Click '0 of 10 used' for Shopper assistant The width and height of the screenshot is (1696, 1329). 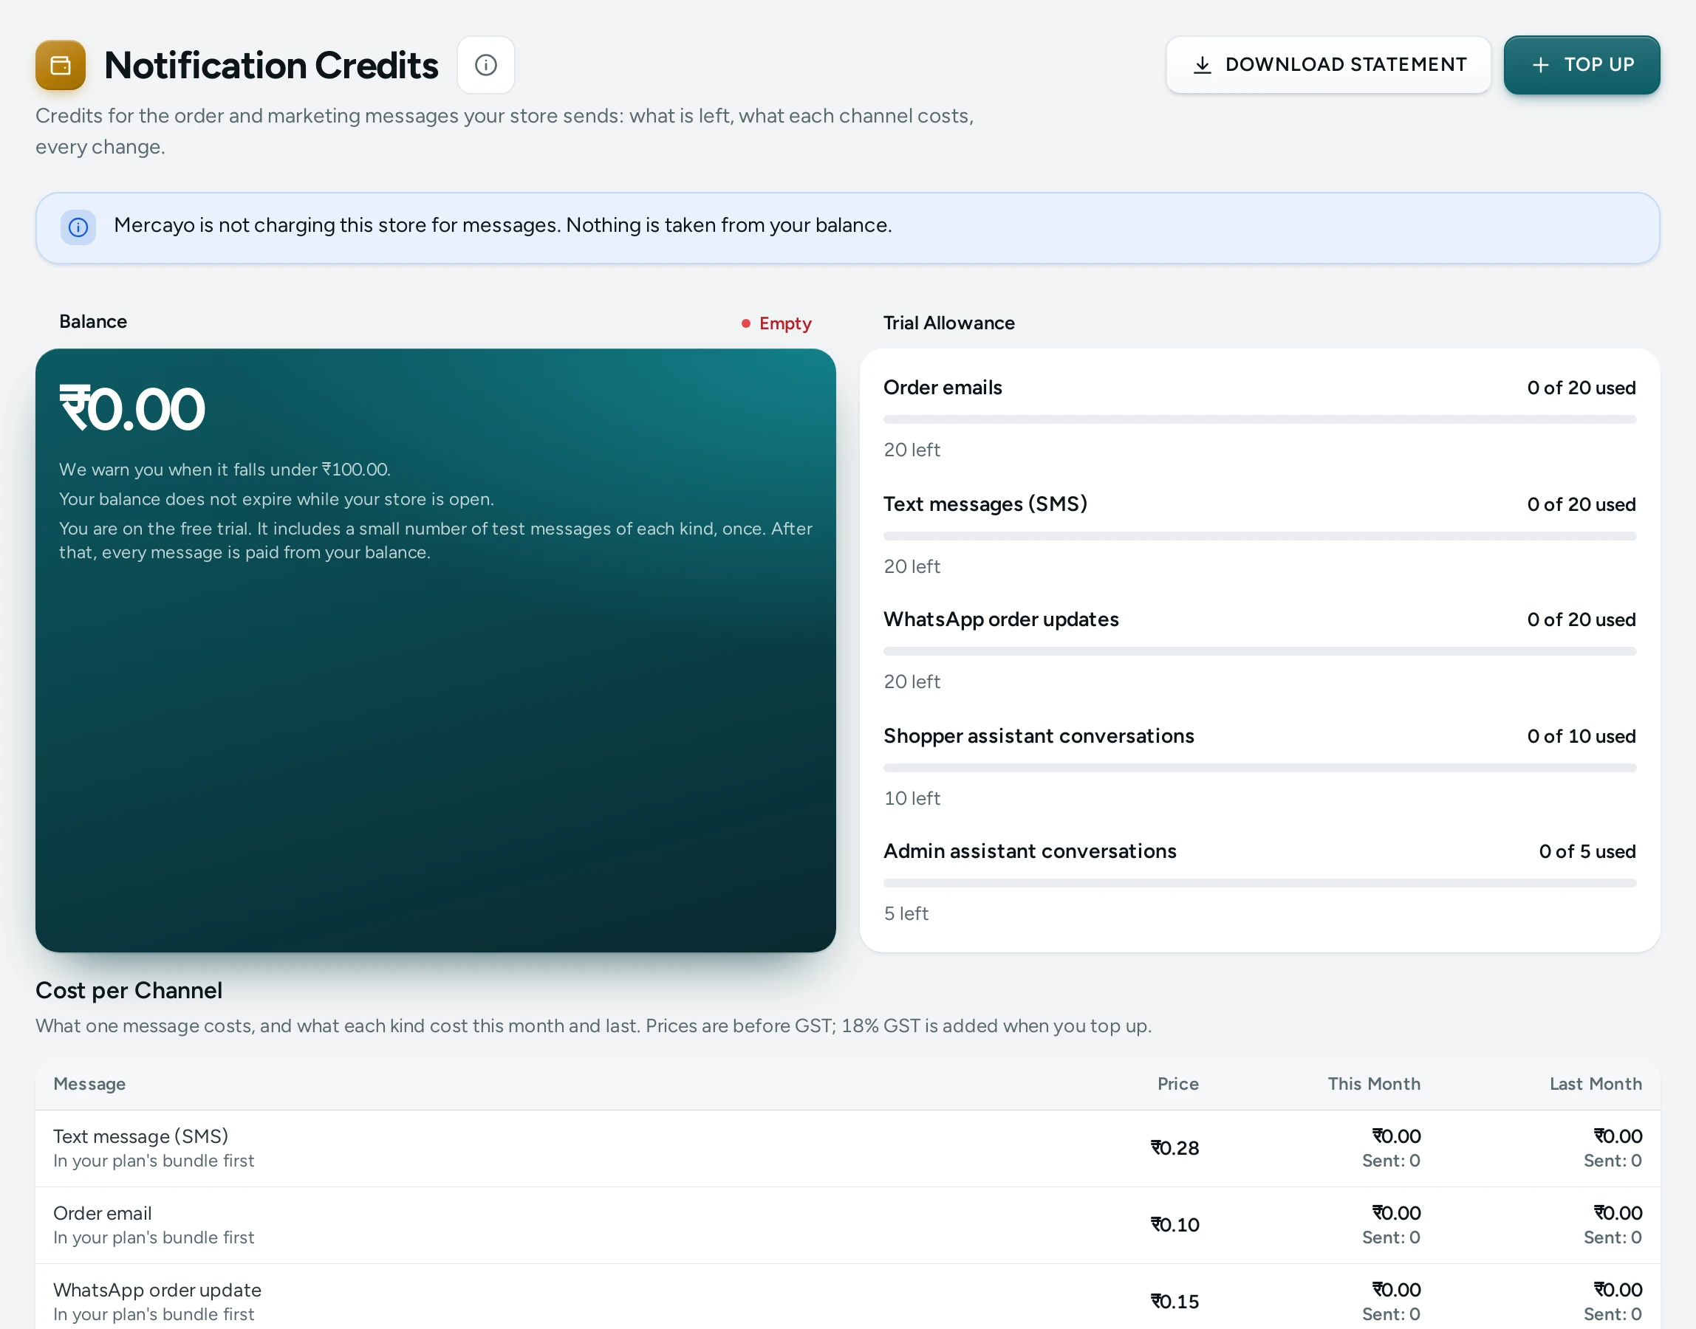1582,736
